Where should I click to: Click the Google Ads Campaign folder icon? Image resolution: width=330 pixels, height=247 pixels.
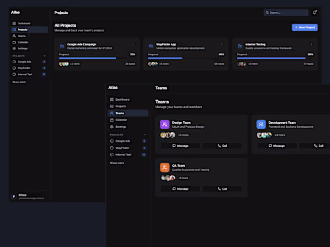62,46
